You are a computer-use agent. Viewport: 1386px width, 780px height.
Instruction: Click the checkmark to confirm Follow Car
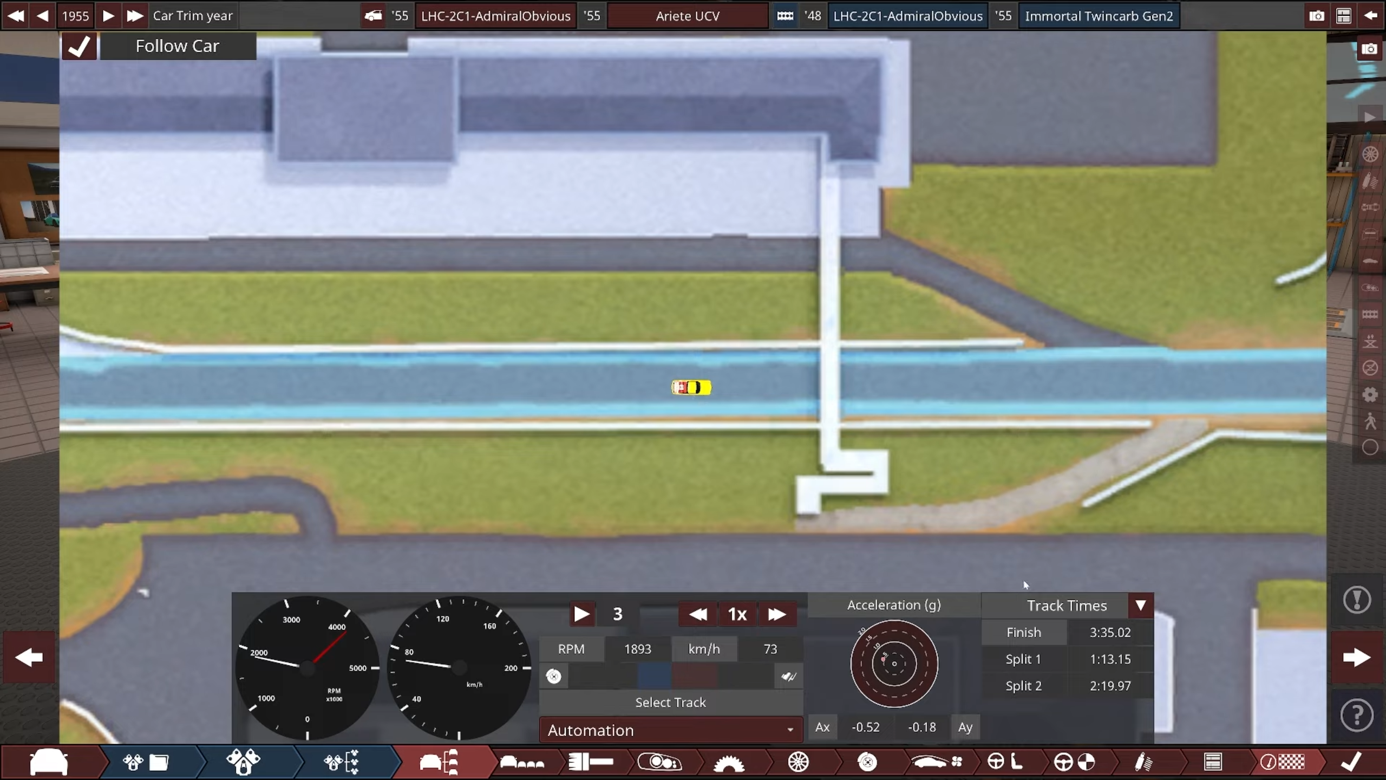coord(80,45)
